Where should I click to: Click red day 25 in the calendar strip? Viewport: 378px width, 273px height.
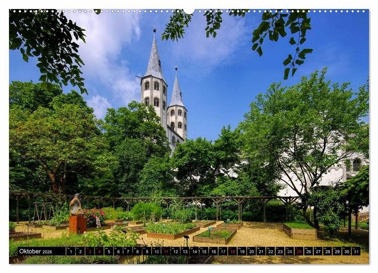pos(299,251)
